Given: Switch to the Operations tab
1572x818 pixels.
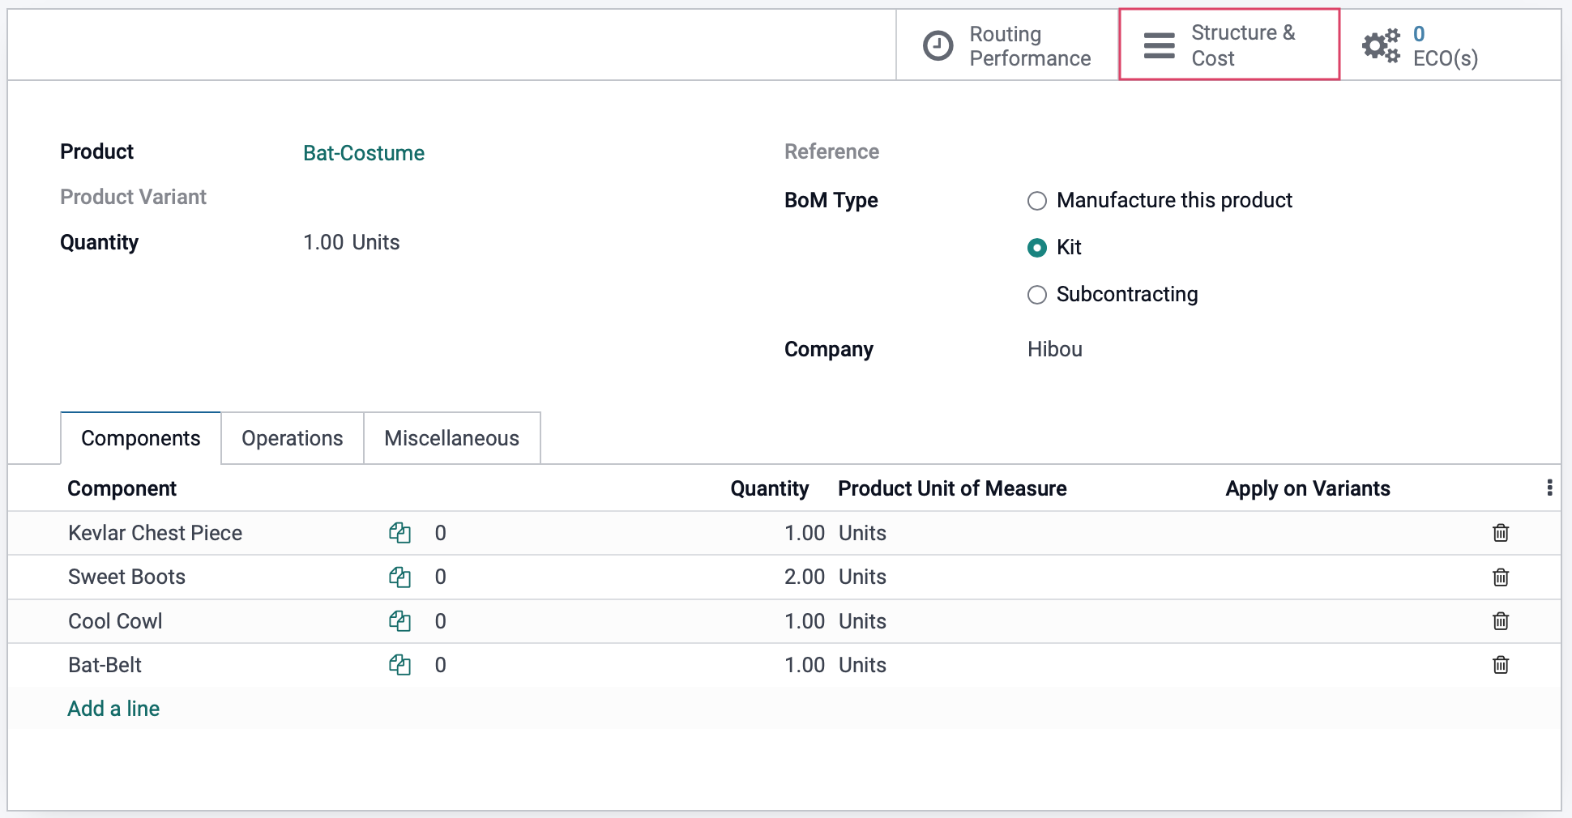Looking at the screenshot, I should click(x=293, y=438).
